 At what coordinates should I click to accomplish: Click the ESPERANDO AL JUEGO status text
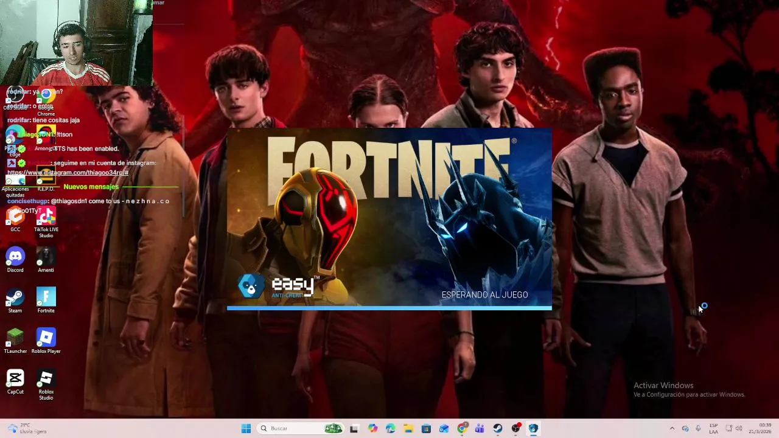click(484, 295)
